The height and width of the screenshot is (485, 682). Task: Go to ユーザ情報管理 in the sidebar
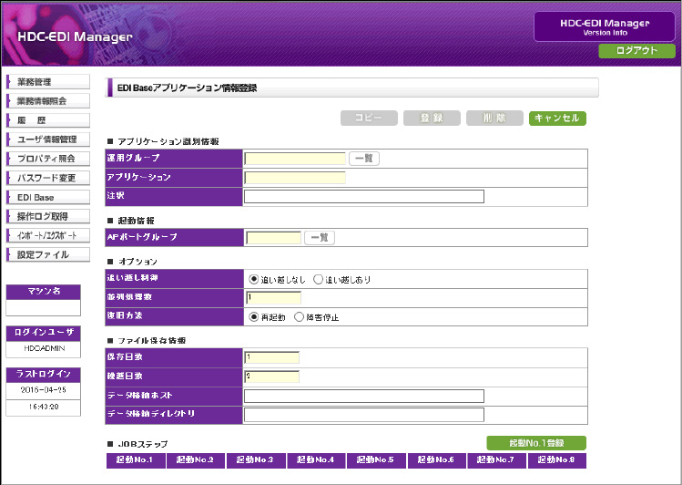pos(47,139)
